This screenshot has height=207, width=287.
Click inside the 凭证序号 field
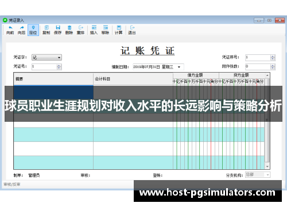click(258, 57)
